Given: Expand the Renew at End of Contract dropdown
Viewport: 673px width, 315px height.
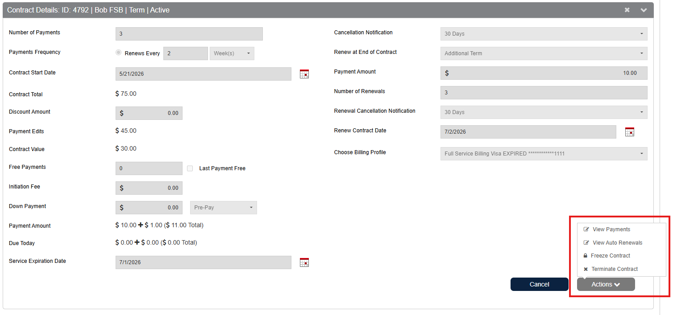Looking at the screenshot, I should click(x=544, y=53).
